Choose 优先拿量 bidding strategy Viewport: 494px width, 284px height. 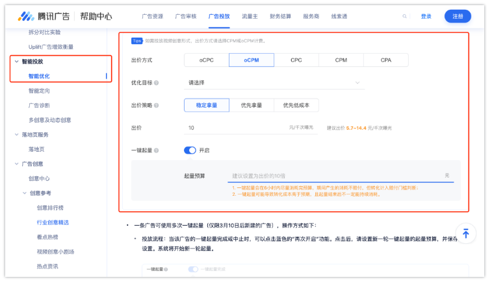(x=252, y=105)
